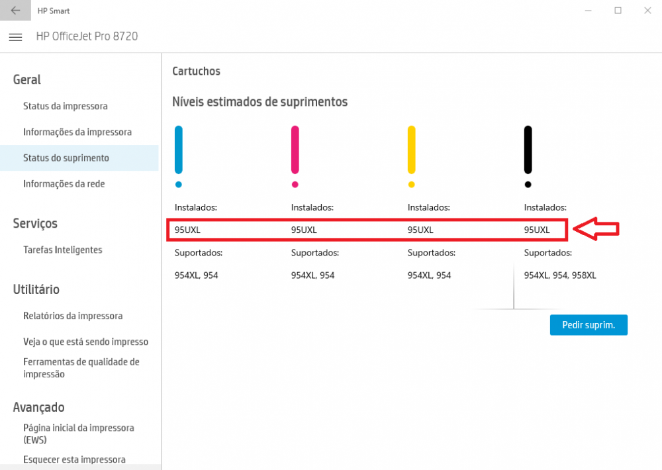Click the Cartuchos heading
The image size is (662, 470).
coord(197,71)
